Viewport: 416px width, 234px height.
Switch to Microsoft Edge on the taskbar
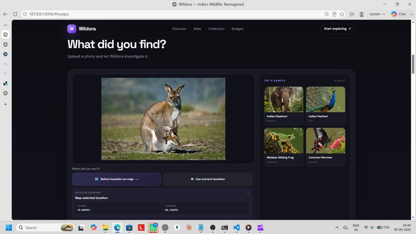coord(117,228)
